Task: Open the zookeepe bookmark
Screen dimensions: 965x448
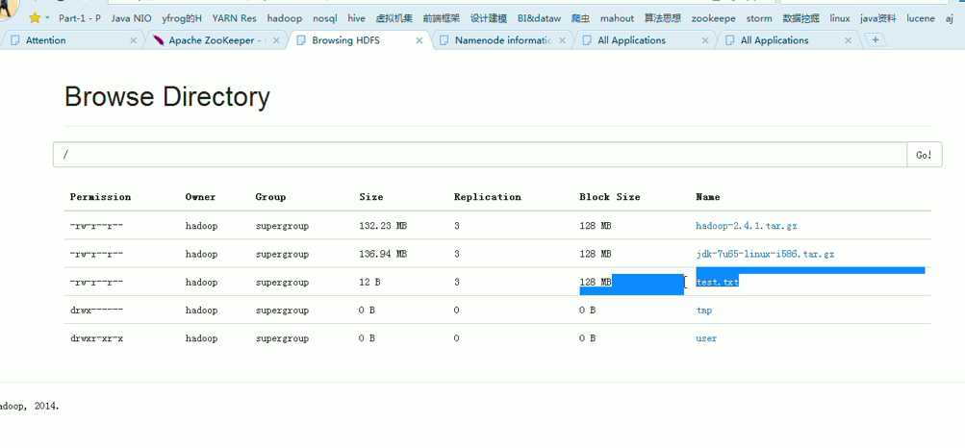Action: (x=713, y=18)
